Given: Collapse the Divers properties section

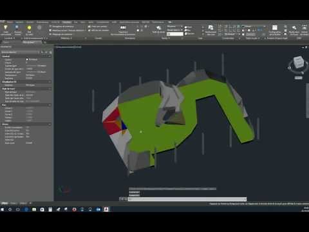Looking at the screenshot, I should [50, 124].
